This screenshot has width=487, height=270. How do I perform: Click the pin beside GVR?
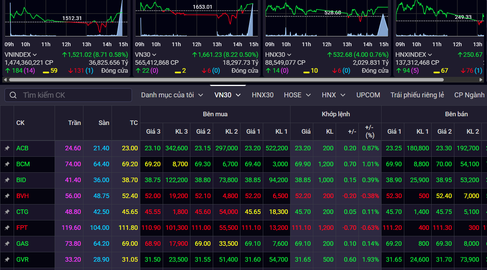point(7,260)
